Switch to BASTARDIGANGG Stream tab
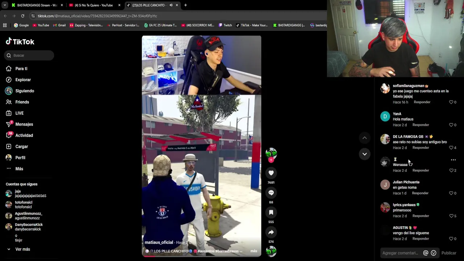The image size is (464, 261). click(37, 5)
